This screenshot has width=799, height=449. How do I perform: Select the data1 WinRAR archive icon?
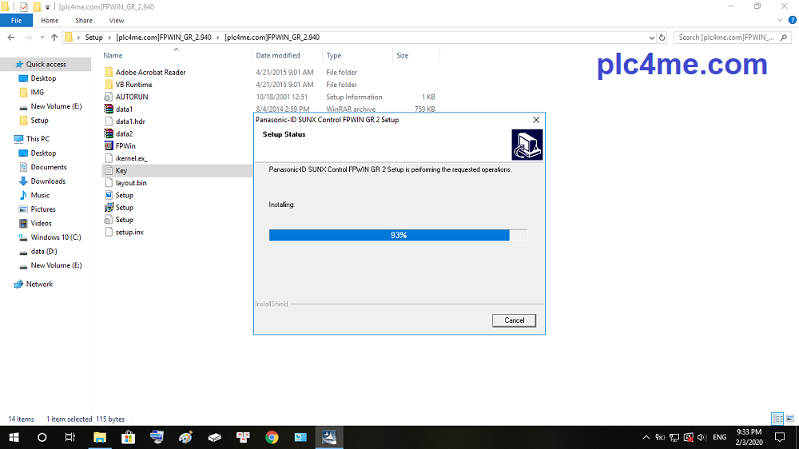[x=109, y=109]
